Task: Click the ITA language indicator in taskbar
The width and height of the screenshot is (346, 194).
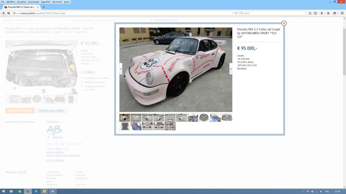Action: pos(327,191)
